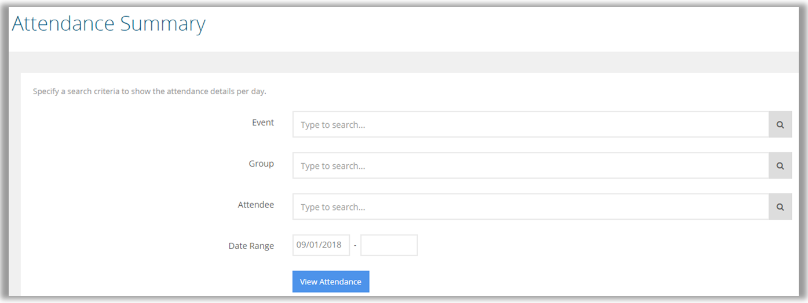Click the Group search magnifier icon
808x303 pixels.
tap(780, 166)
